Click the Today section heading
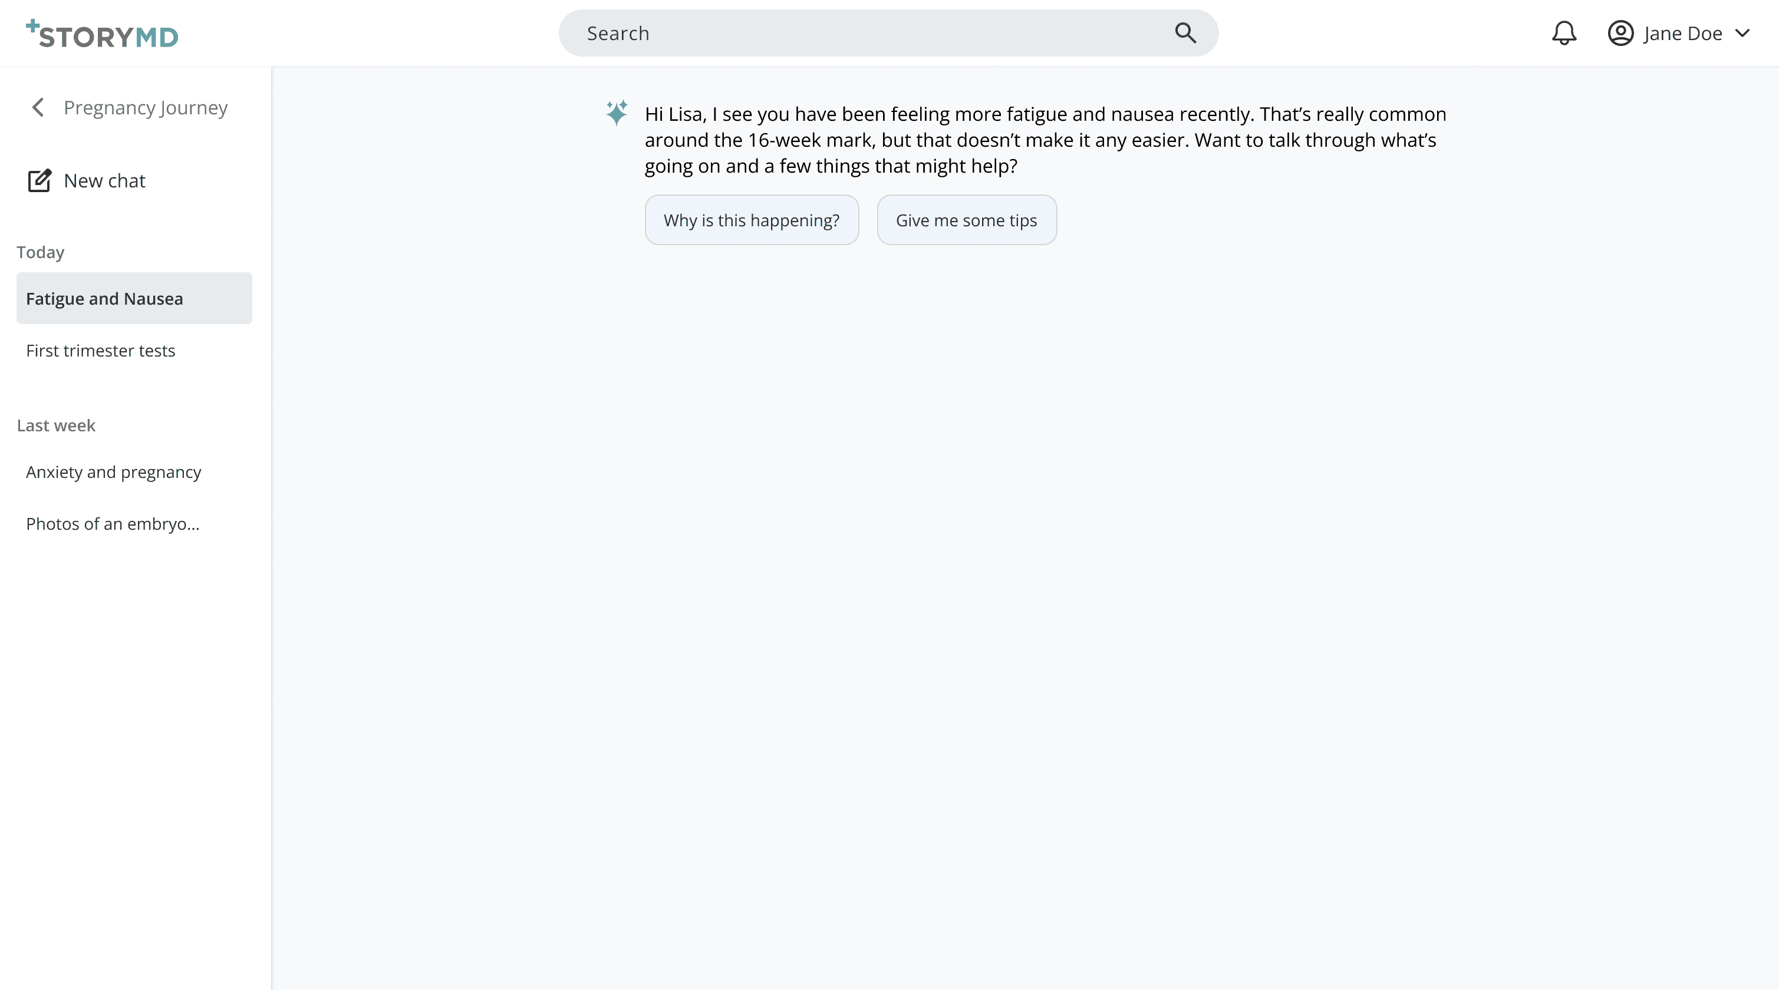Image resolution: width=1779 pixels, height=990 pixels. [x=41, y=252]
